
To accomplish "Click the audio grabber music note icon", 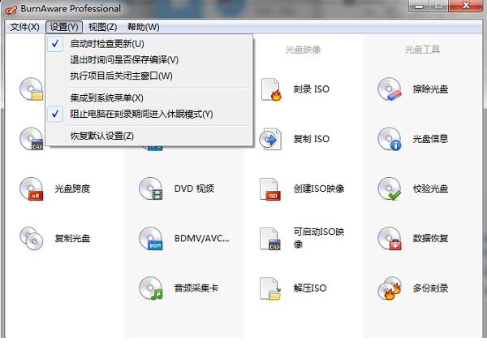I will tap(151, 288).
